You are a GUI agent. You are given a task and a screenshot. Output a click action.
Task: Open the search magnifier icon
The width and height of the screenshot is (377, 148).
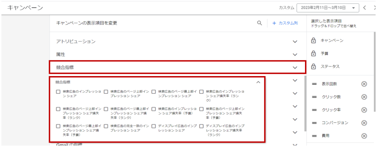259,23
